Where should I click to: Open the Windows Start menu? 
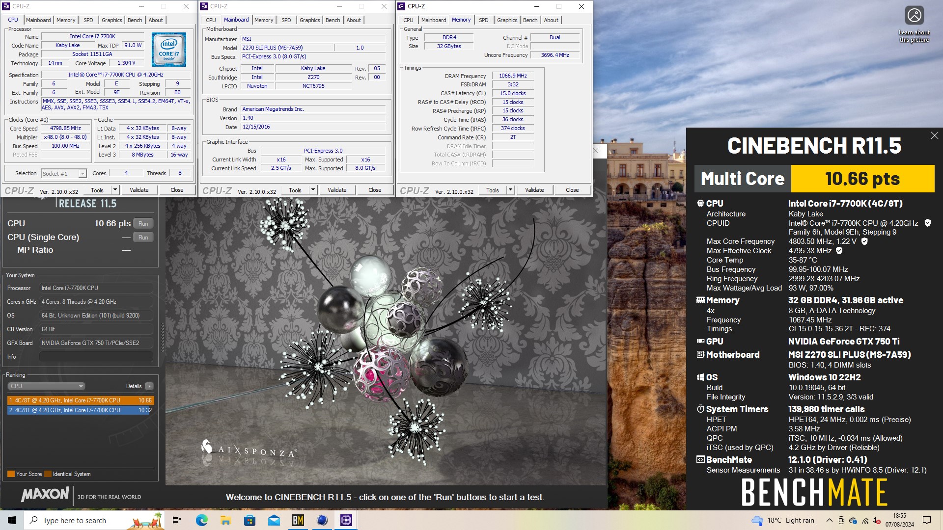click(12, 520)
